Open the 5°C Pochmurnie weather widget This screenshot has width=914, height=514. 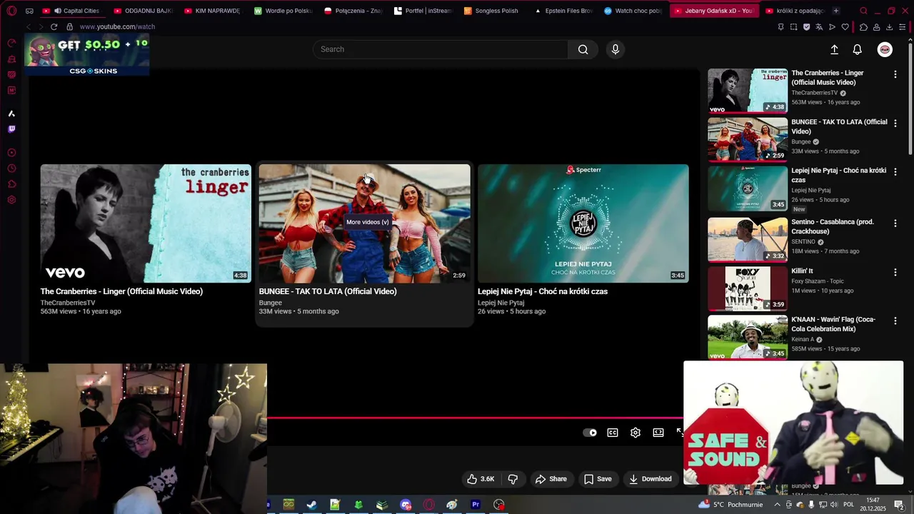coord(730,505)
